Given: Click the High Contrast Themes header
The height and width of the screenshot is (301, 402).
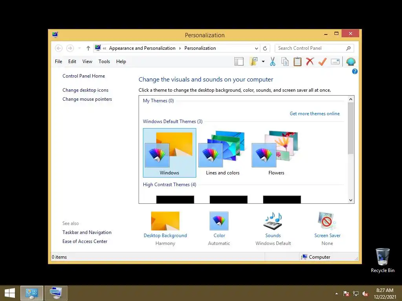Looking at the screenshot, I should point(170,185).
